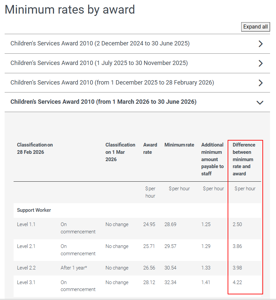Open the 1 July 2025 to 30 November 2025 section title

click(x=99, y=63)
